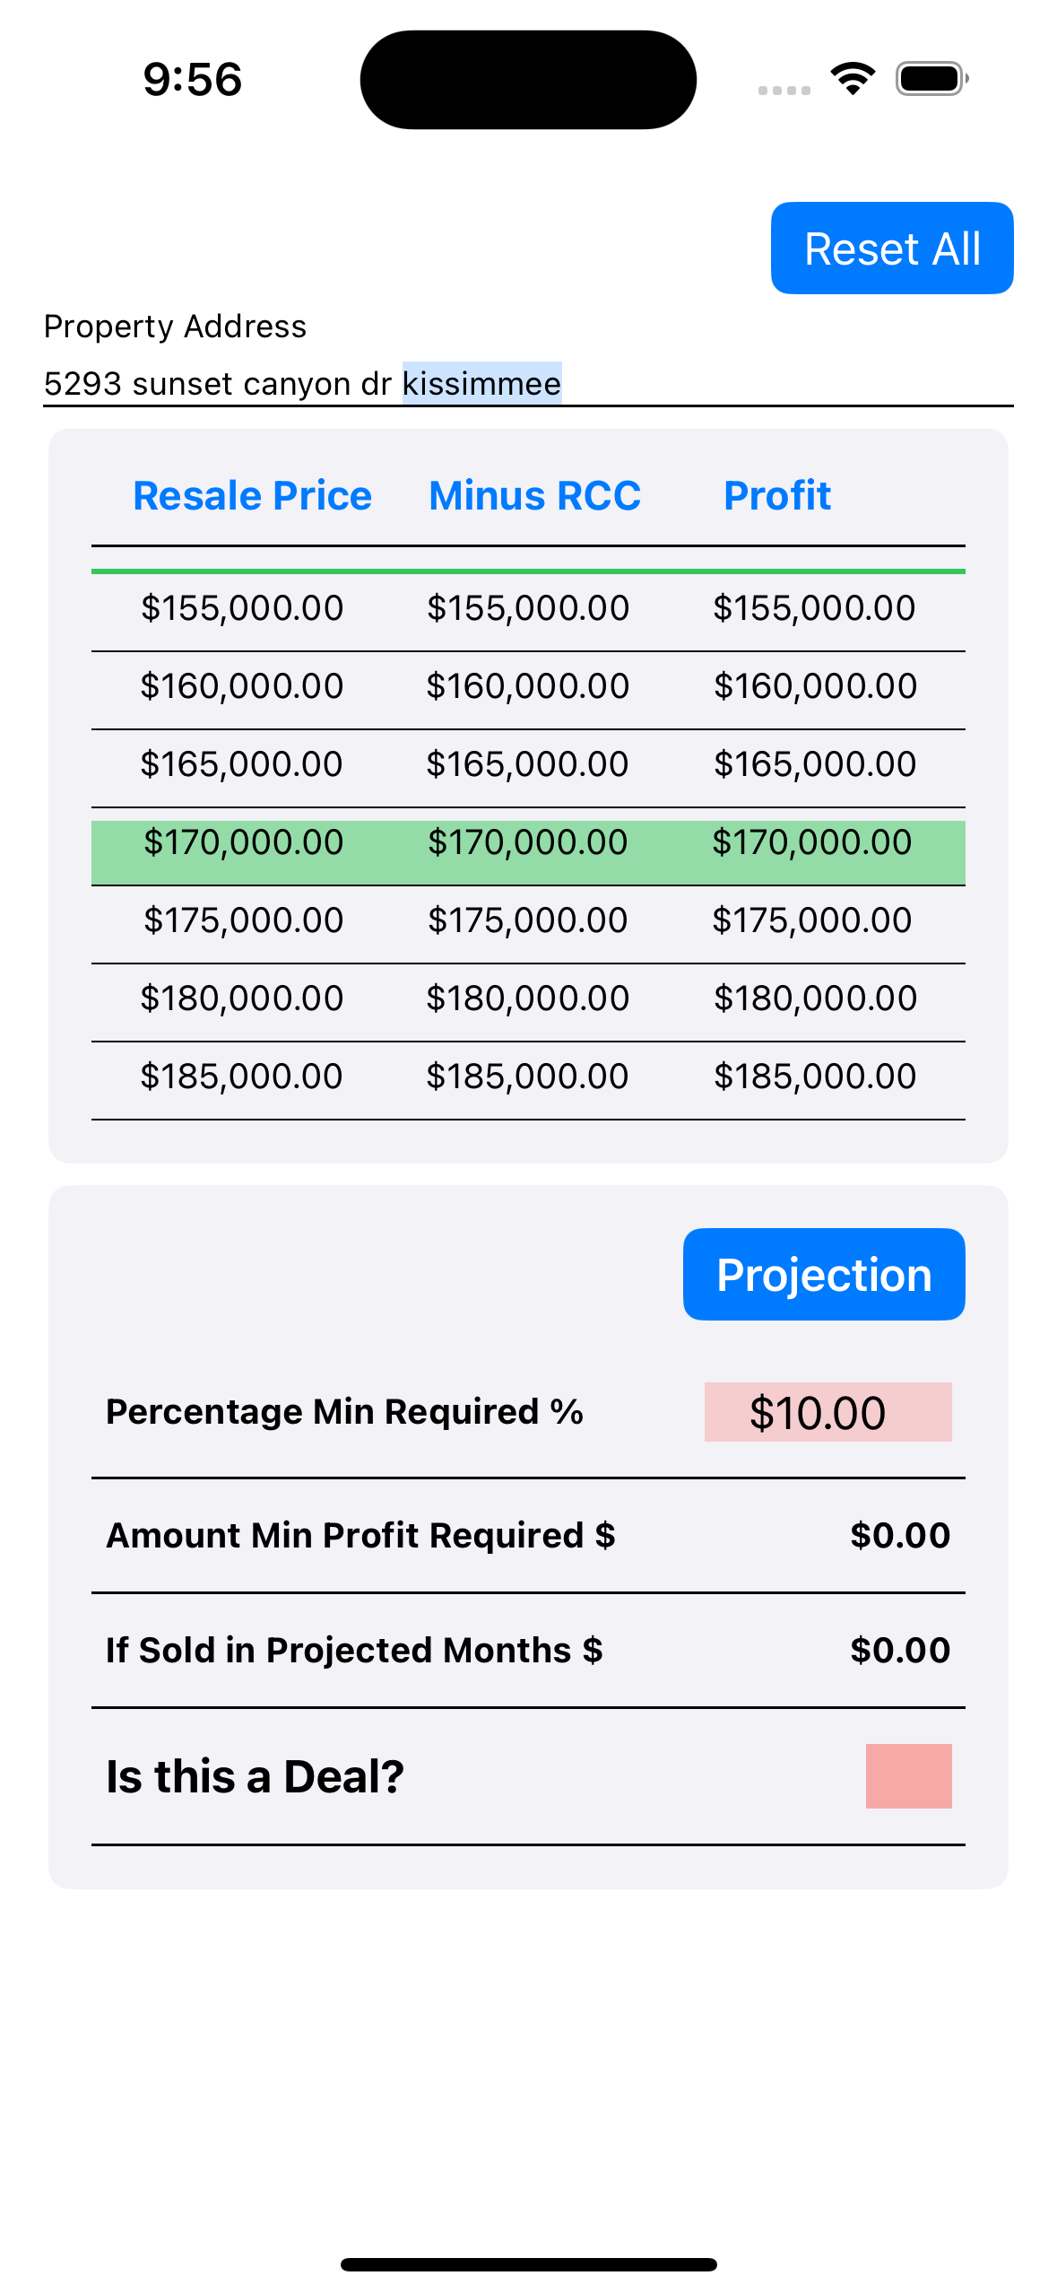Click the Percentage Min Required $10.00 field

[827, 1412]
